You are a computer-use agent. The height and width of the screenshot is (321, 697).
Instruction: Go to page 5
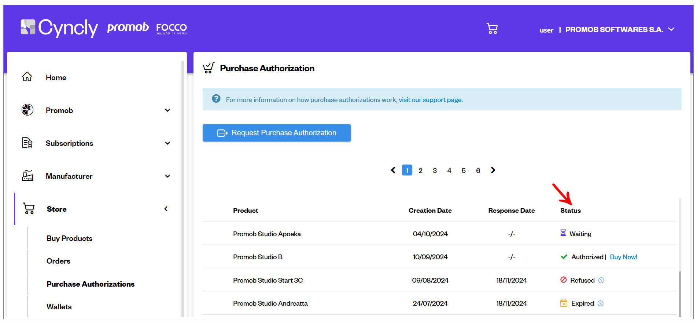click(x=464, y=170)
